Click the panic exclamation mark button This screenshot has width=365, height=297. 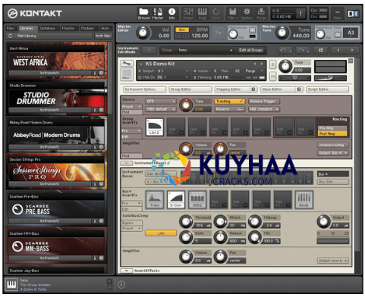tap(300, 14)
